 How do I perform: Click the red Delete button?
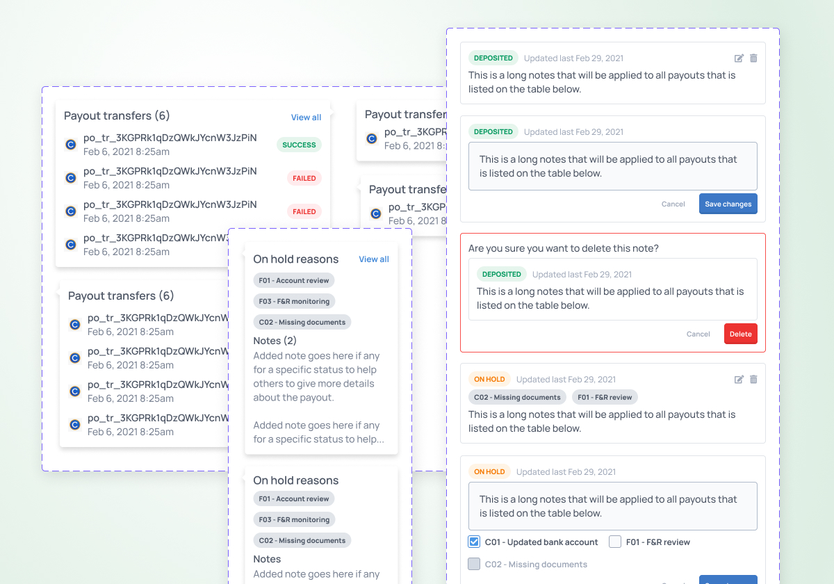point(740,334)
